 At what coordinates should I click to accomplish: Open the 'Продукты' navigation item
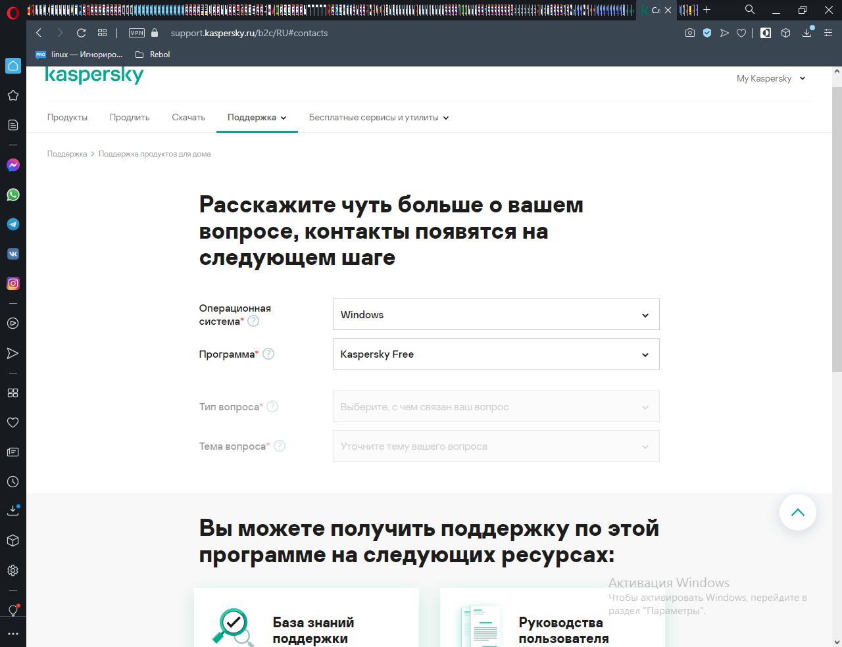(x=67, y=118)
